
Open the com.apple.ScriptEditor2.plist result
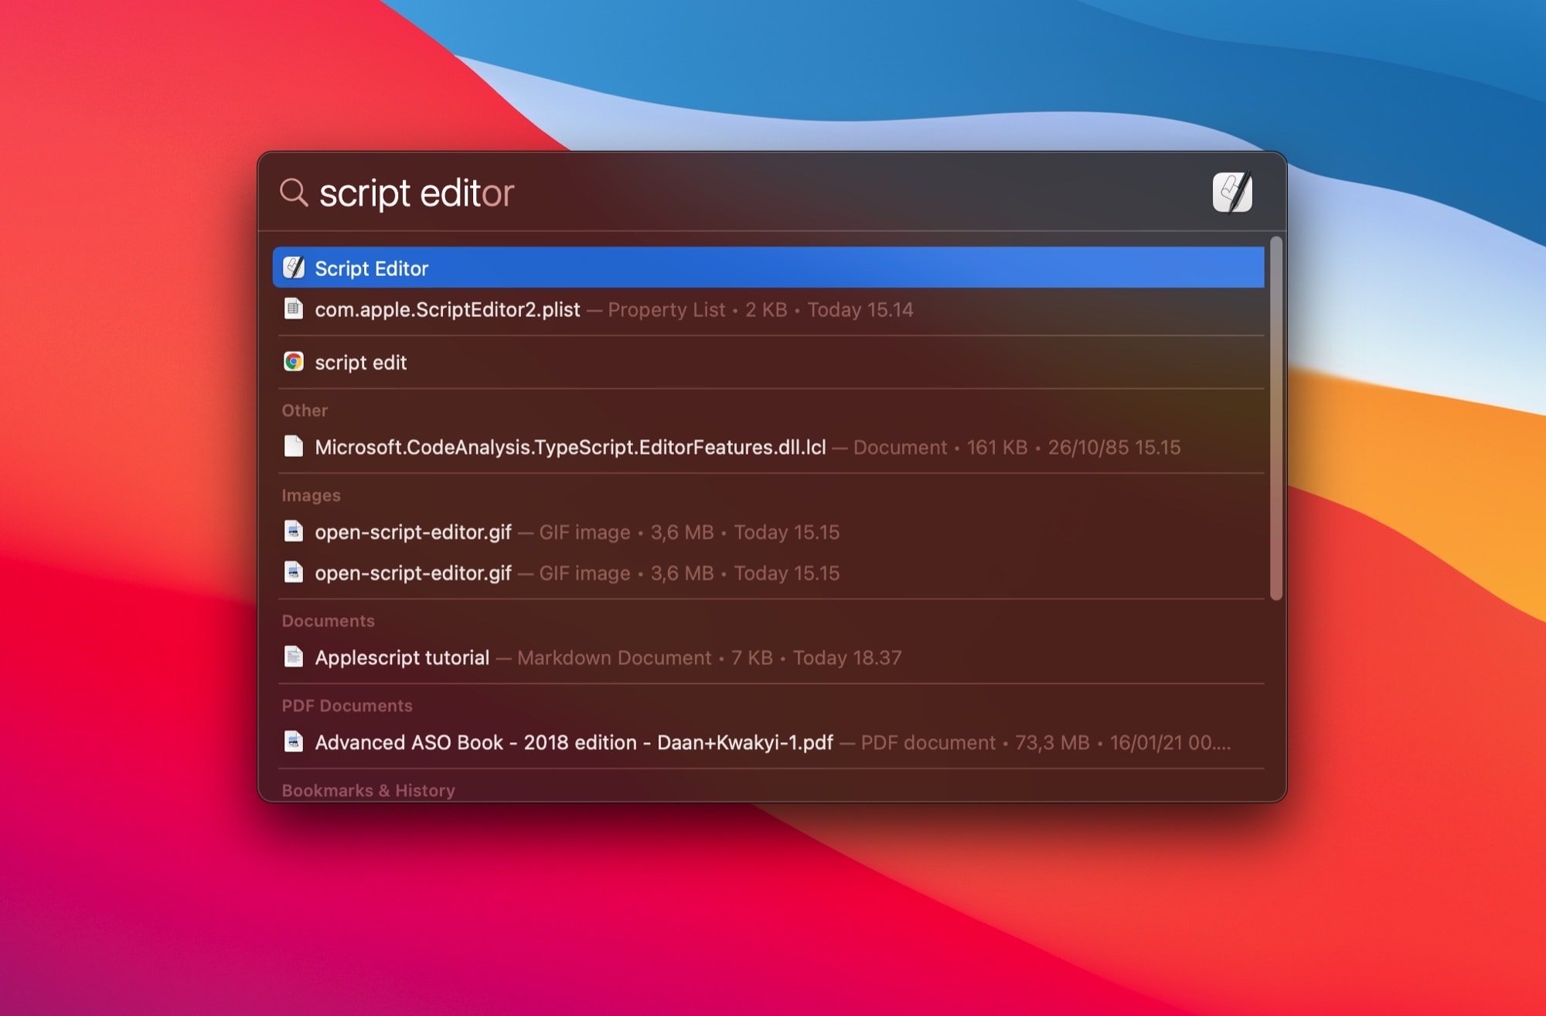tap(541, 309)
